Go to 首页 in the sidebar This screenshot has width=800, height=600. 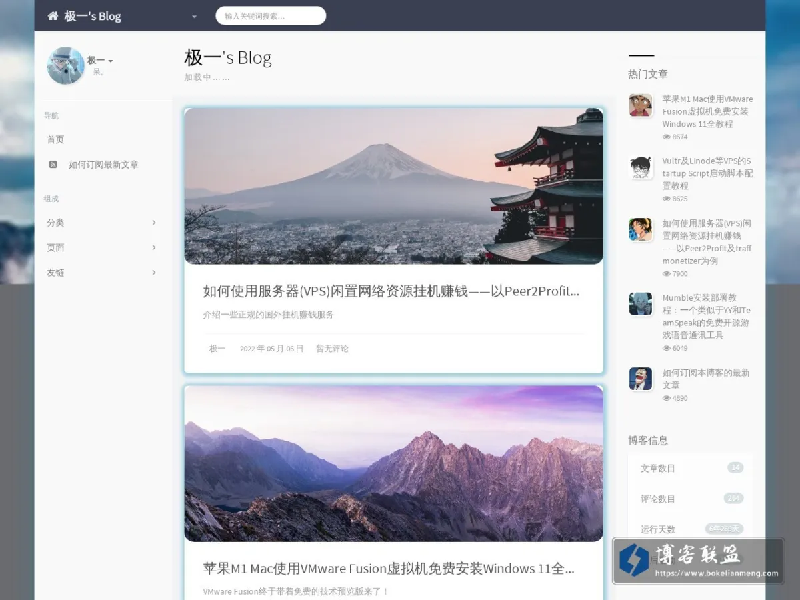pos(55,139)
